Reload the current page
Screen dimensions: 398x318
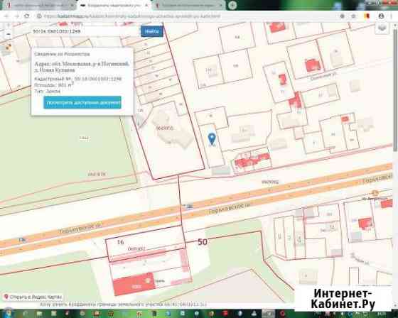[27, 16]
